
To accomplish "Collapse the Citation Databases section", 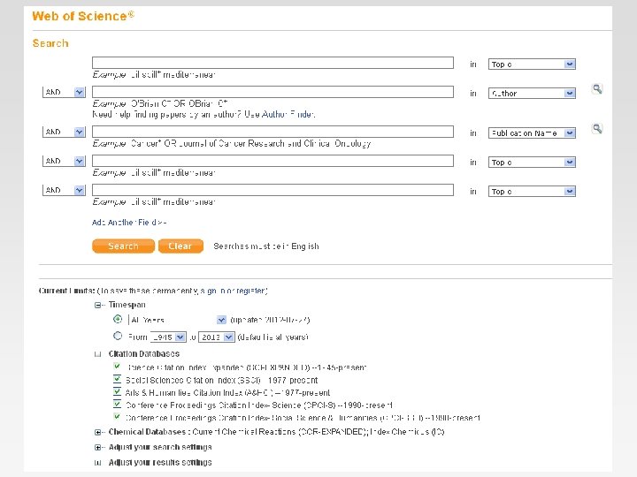I will pos(98,354).
